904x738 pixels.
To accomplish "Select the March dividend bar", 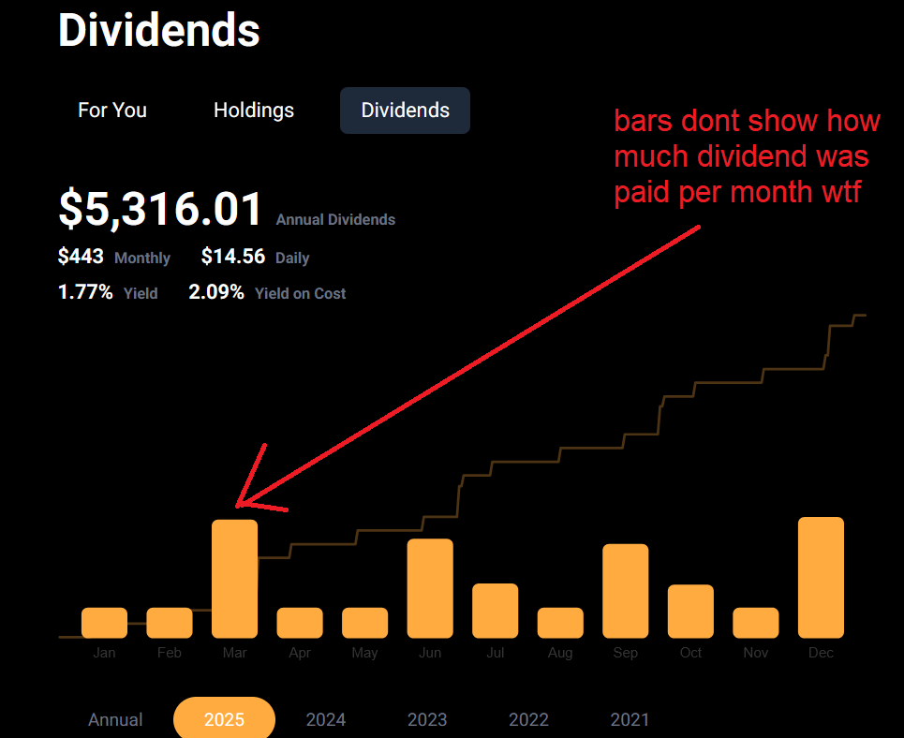I will (234, 579).
